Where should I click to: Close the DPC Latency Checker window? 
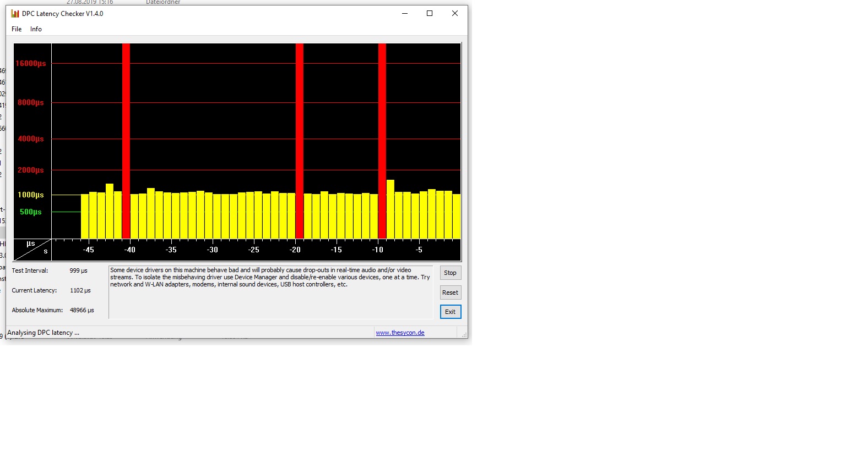tap(455, 14)
